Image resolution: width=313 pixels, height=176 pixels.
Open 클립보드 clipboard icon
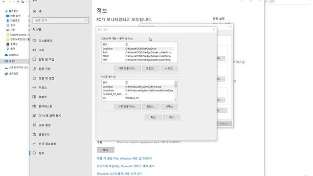[34, 134]
